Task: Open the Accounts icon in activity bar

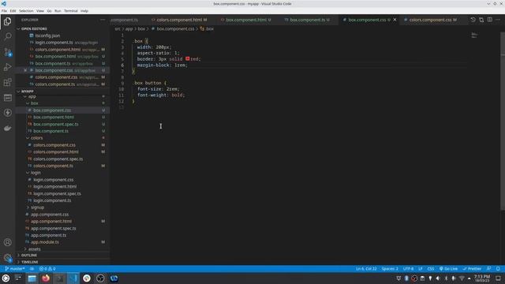Action: 7,242
